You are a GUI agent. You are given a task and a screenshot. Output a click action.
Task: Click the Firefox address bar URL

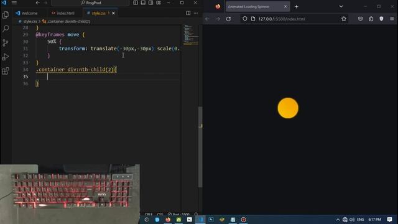point(282,19)
